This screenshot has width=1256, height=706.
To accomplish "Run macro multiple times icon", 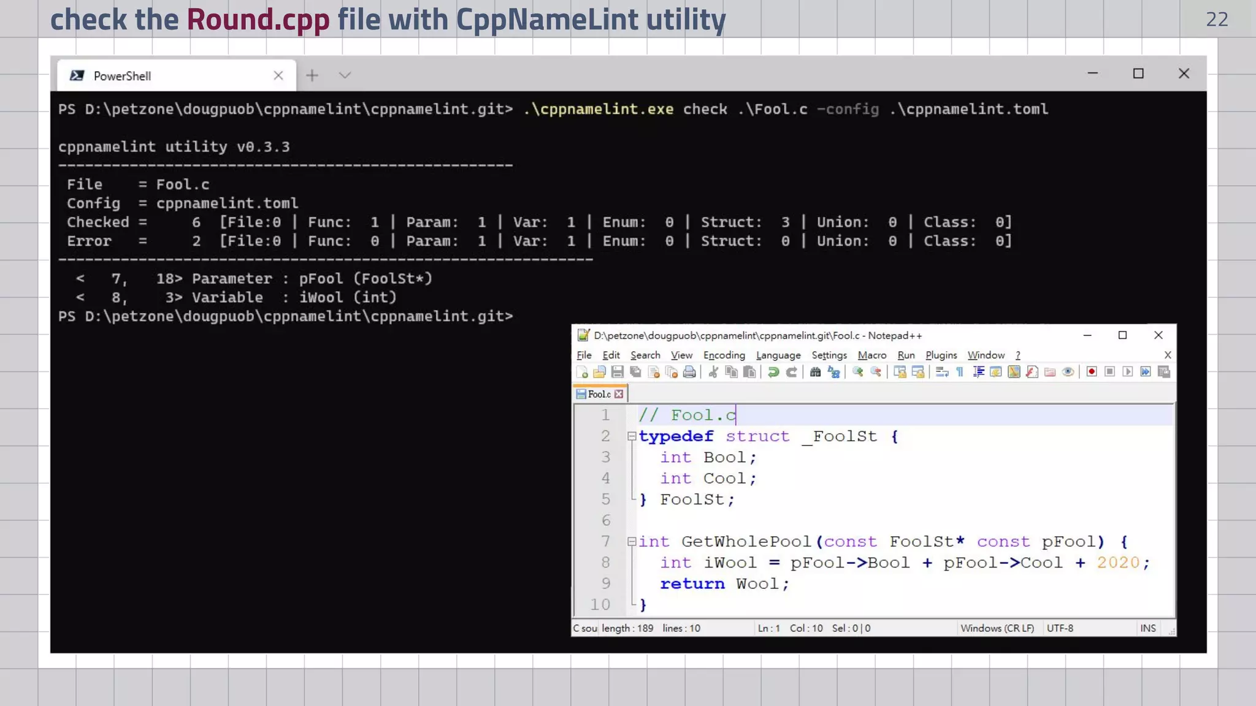I will [x=1146, y=372].
